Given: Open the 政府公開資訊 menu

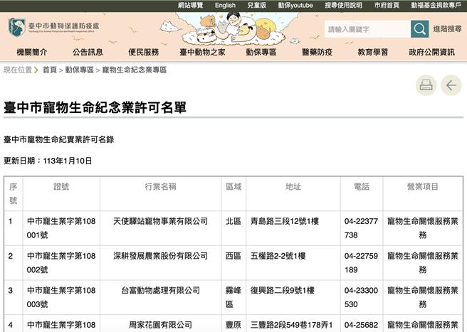Looking at the screenshot, I should (x=431, y=52).
